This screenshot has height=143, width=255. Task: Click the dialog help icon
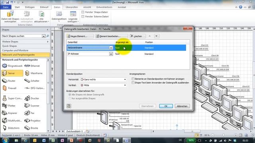tap(69, 106)
